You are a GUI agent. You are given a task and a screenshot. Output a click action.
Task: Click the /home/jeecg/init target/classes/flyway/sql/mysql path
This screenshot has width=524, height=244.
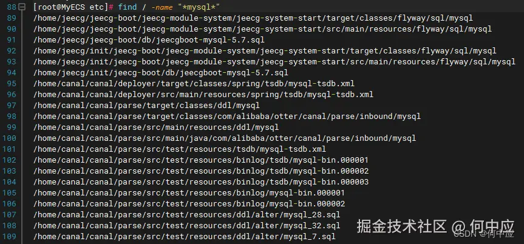click(265, 51)
